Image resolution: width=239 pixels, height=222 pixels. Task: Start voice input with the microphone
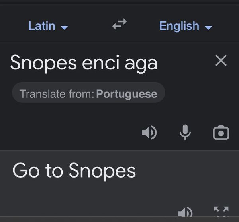tap(185, 132)
